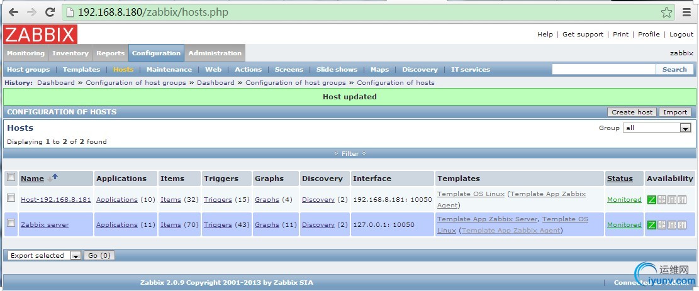This screenshot has height=291, width=699.
Task: Click the Get support link
Action: pyautogui.click(x=583, y=35)
